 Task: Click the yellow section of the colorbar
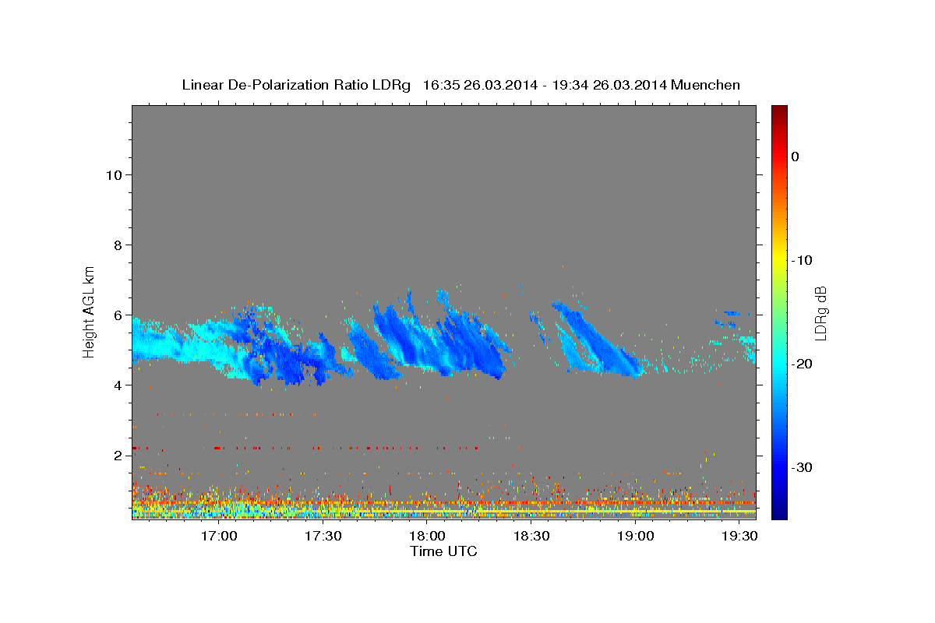tap(779, 257)
